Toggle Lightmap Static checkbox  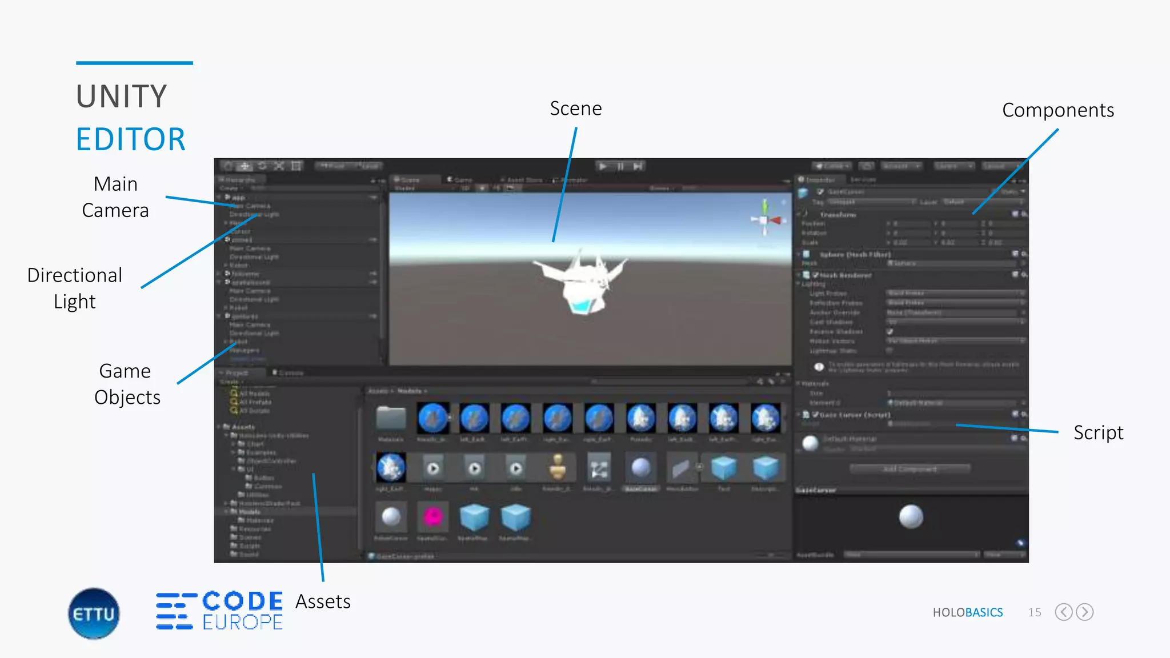tap(890, 350)
